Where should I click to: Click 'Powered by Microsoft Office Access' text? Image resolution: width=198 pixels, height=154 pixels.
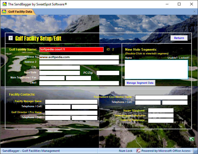point(166,151)
